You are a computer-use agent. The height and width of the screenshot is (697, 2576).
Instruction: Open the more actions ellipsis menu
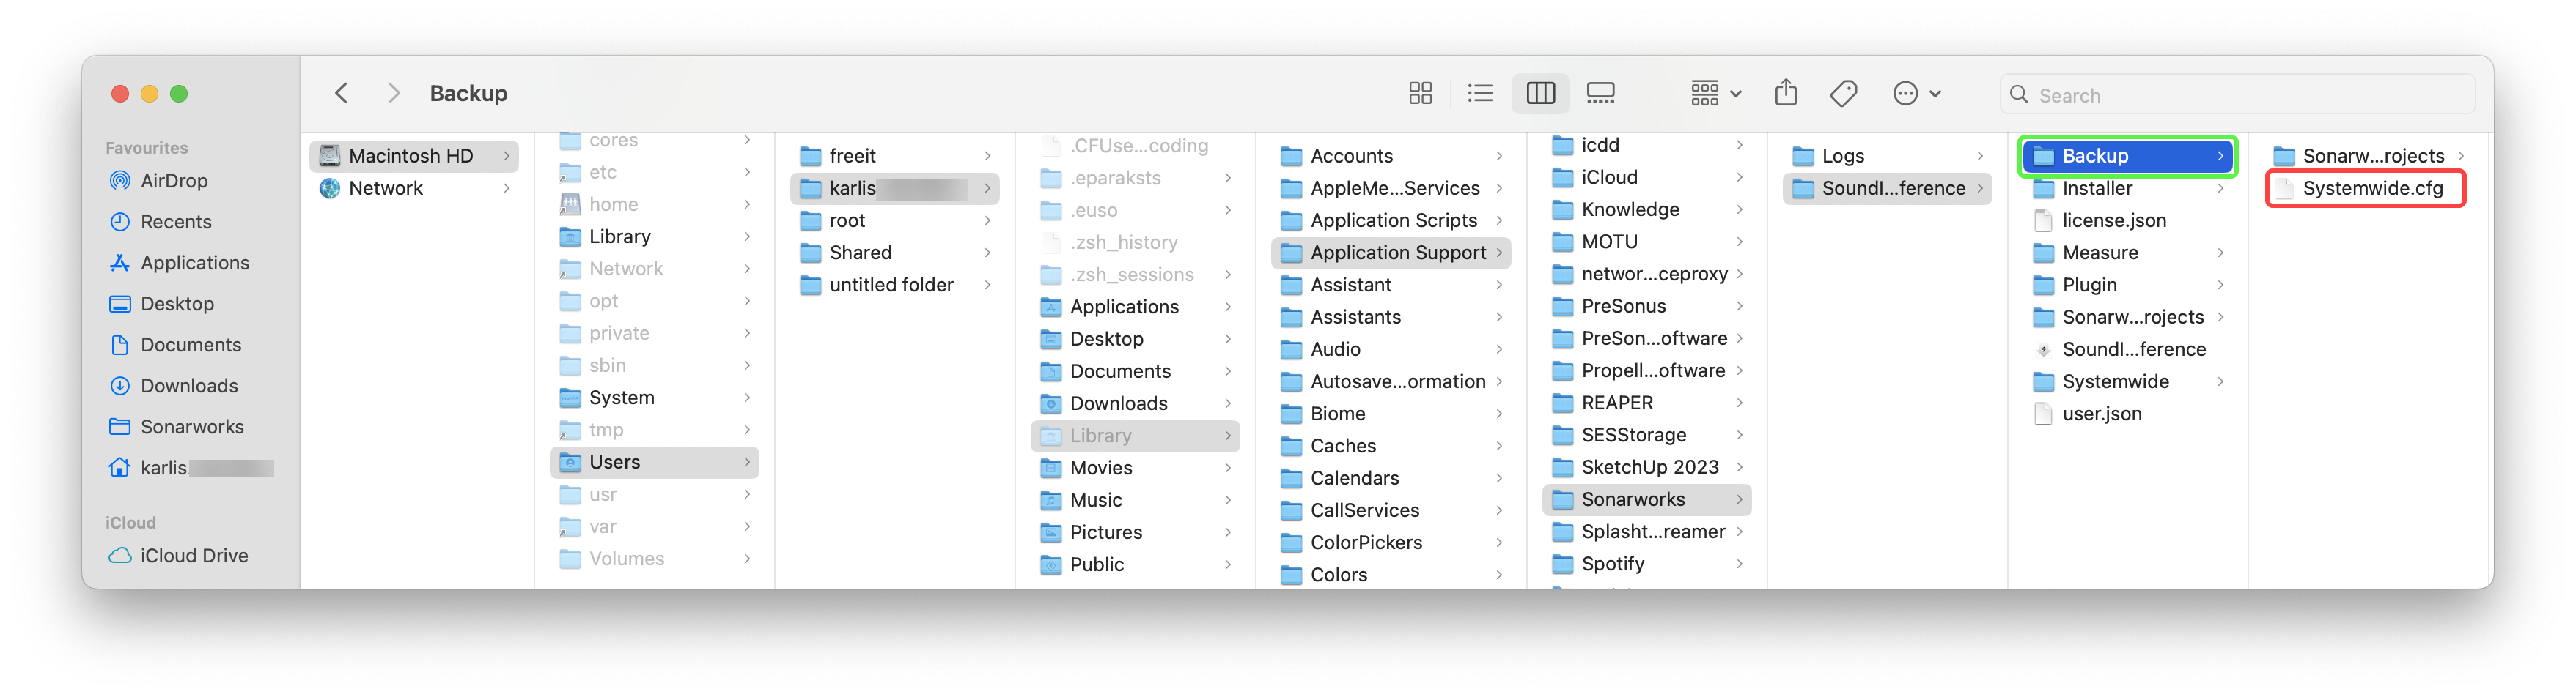(1916, 94)
